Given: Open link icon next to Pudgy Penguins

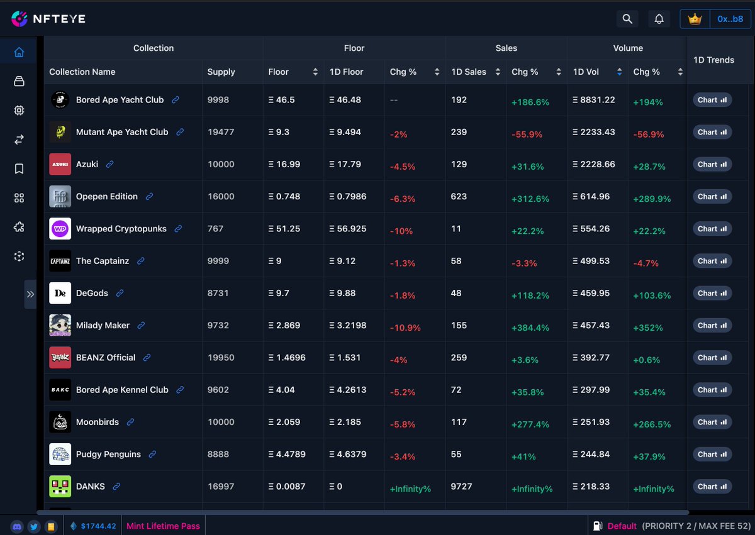Looking at the screenshot, I should pos(152,454).
